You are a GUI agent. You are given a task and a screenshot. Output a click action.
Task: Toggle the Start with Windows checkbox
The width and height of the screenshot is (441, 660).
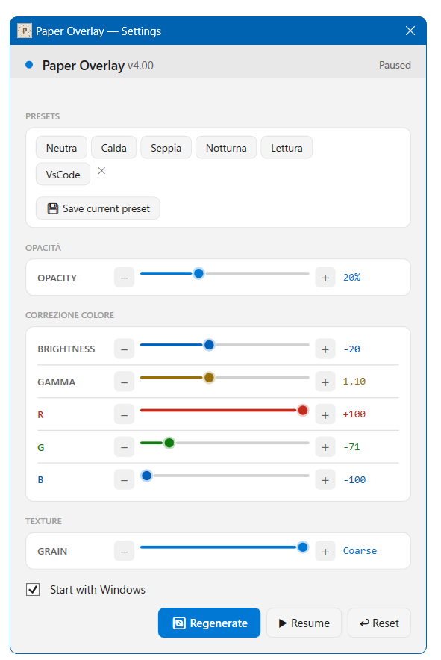click(x=33, y=589)
